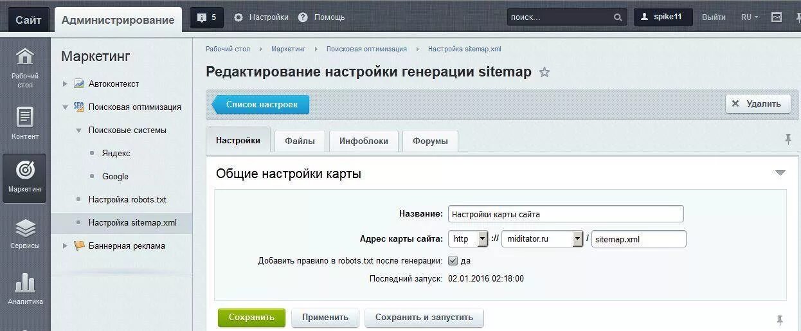Image resolution: width=801 pixels, height=331 pixels.
Task: Open the Настройка sitemap.xml breadcrumb link
Action: click(465, 49)
